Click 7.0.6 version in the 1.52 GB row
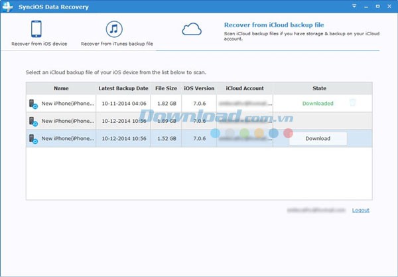 point(199,138)
